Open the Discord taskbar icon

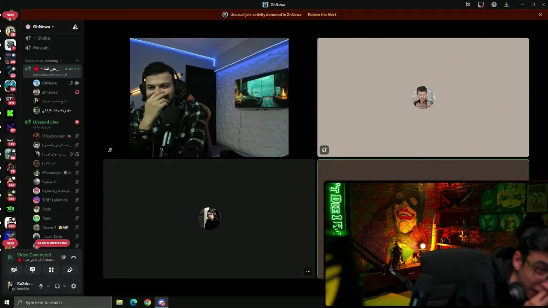click(x=161, y=302)
